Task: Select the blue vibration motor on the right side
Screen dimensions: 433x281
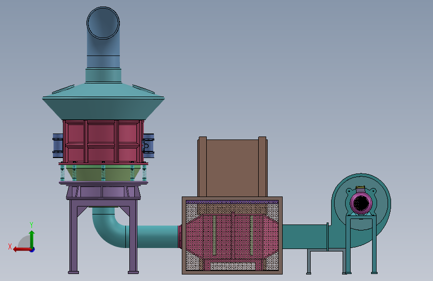Action: coord(148,146)
